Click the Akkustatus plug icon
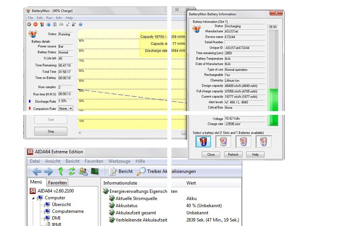This screenshot has height=226, width=339. click(x=111, y=205)
